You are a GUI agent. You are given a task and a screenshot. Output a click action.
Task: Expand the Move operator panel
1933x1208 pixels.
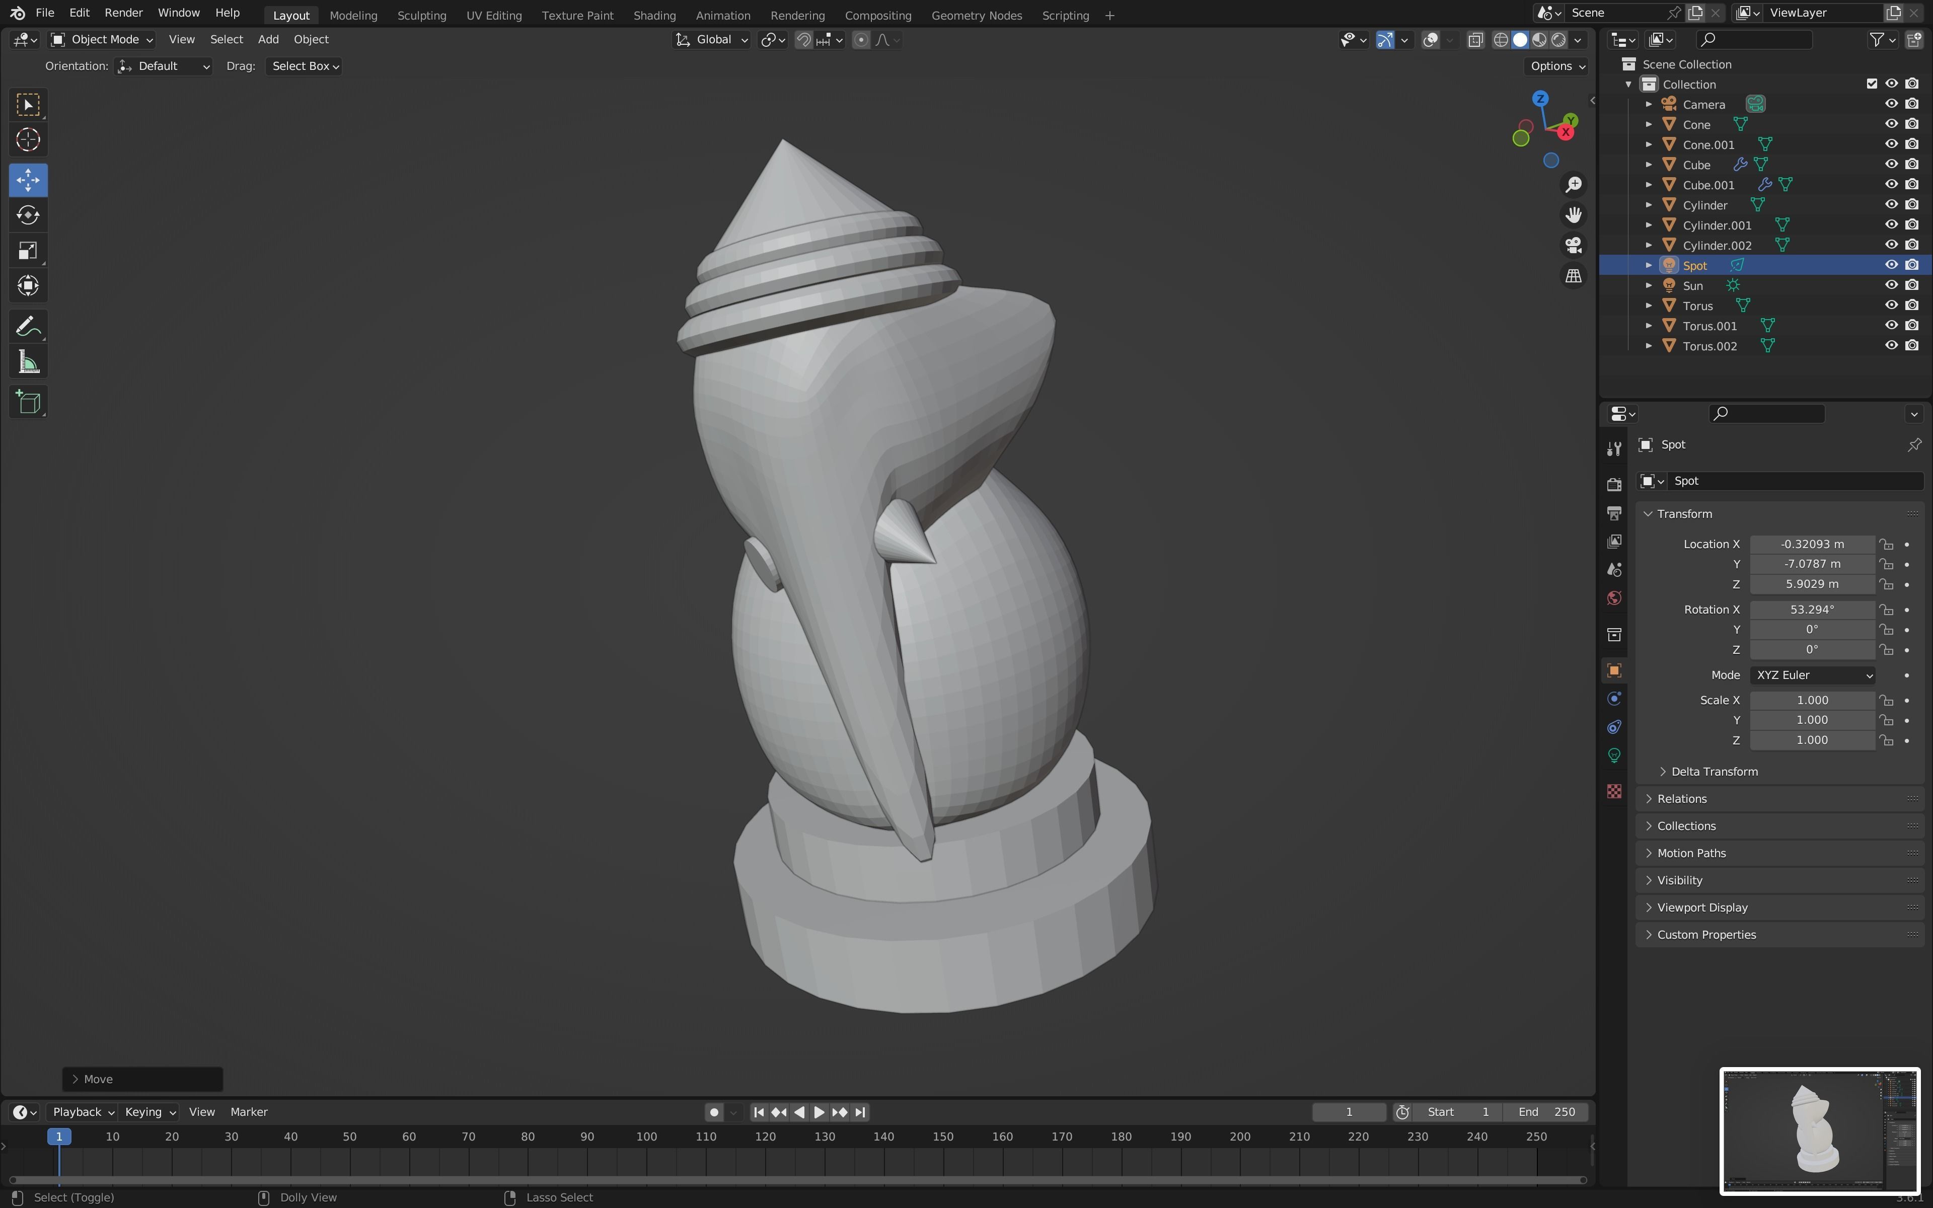click(142, 1079)
